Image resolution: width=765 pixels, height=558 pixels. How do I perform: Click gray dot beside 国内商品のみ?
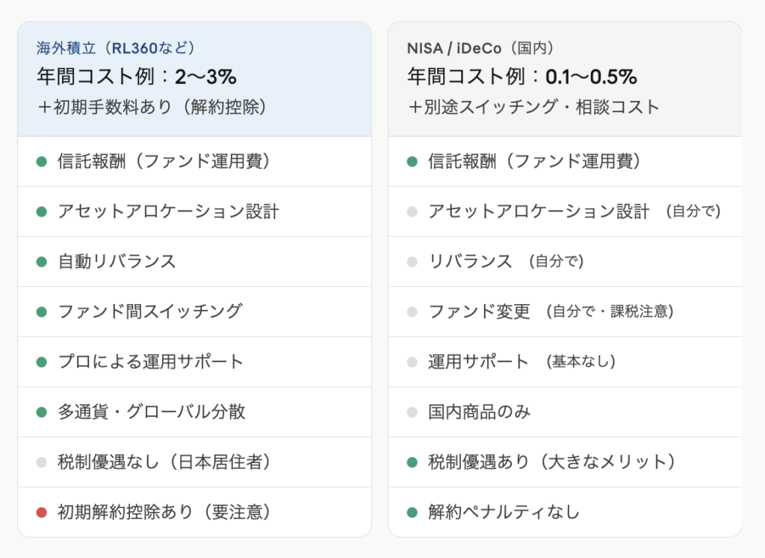tap(412, 412)
